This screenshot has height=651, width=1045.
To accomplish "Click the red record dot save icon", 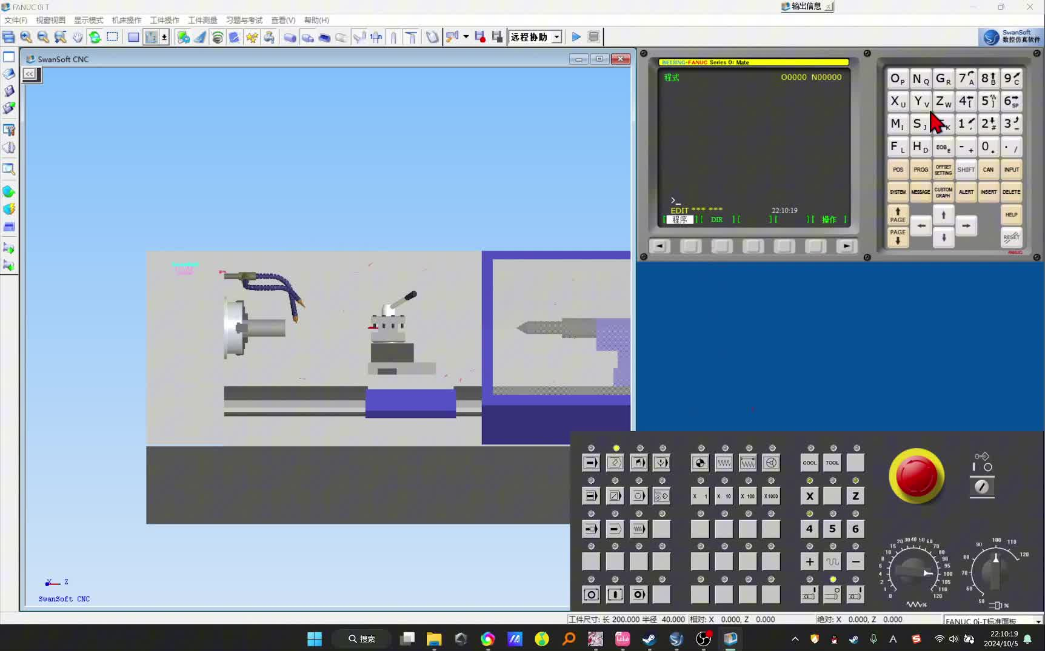I will click(480, 37).
